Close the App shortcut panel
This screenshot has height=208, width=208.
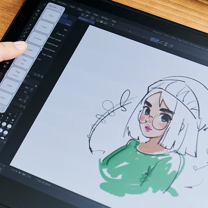tap(61, 9)
